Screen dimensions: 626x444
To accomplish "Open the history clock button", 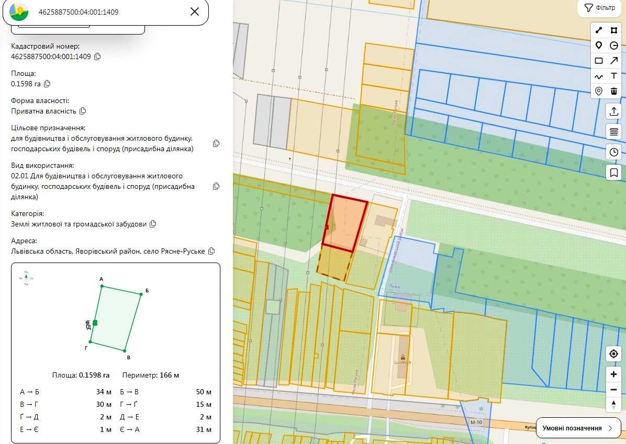I will click(613, 152).
